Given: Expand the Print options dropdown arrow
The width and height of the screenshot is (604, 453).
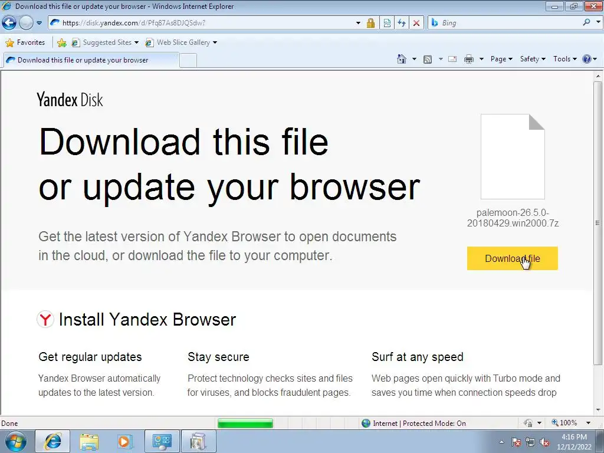Looking at the screenshot, I should point(481,59).
